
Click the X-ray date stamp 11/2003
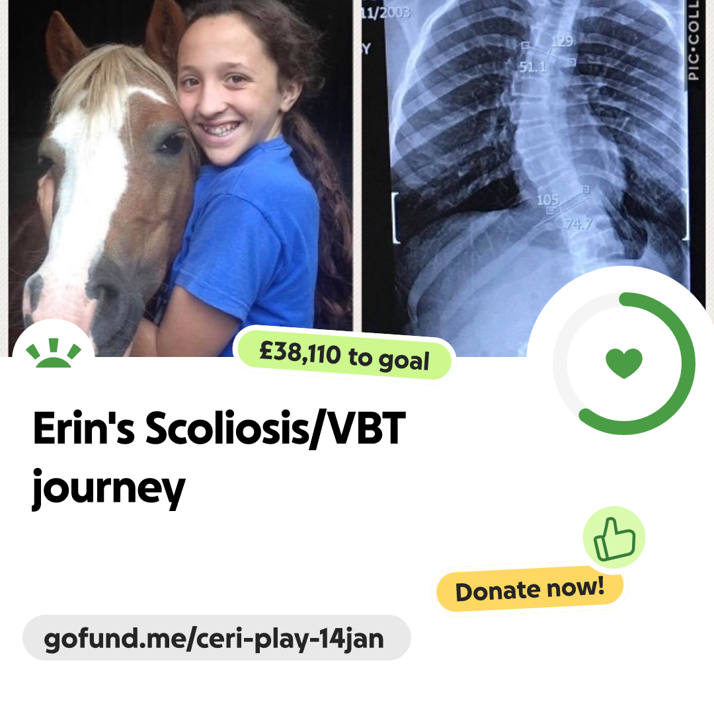point(385,12)
